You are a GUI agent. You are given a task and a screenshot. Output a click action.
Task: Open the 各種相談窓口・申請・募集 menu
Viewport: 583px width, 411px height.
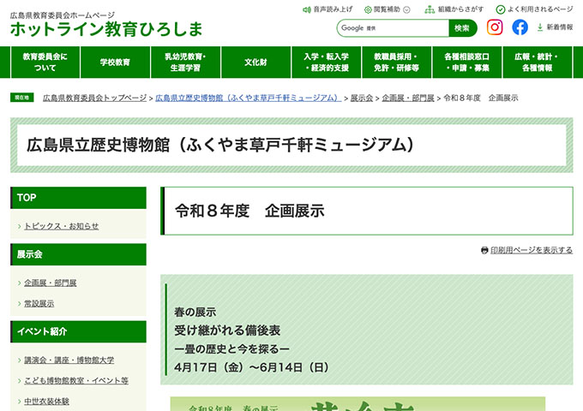pos(467,63)
